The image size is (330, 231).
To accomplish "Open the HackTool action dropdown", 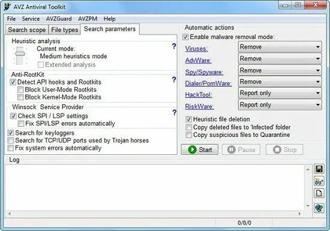I will click(280, 93).
